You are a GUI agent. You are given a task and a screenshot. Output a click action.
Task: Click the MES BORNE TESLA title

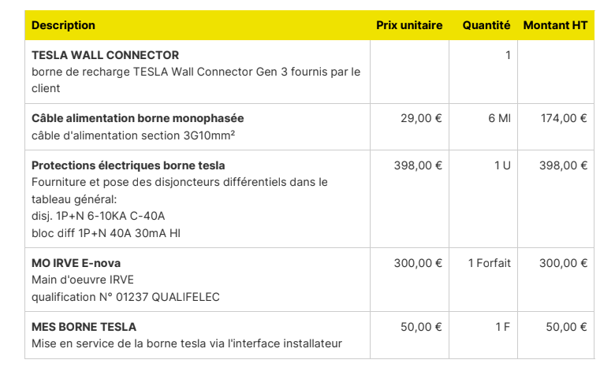[x=84, y=327]
